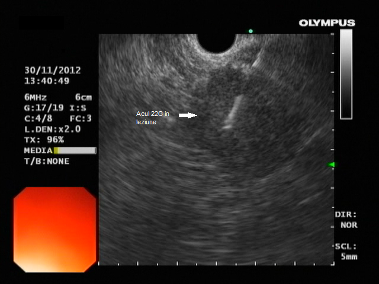Click the OLYMPUS logo
The width and height of the screenshot is (379, 284).
point(327,23)
